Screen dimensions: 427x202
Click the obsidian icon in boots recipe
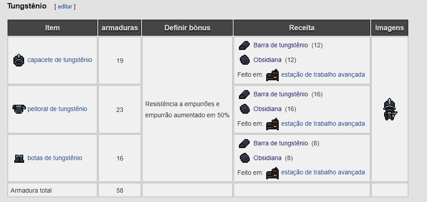244,158
